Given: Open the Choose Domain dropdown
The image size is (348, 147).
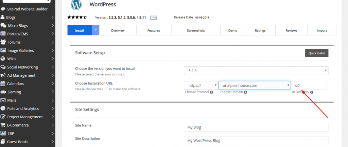Looking at the screenshot, I should pos(255,85).
